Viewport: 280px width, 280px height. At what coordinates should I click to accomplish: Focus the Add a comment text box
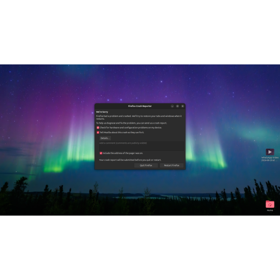pos(142,146)
